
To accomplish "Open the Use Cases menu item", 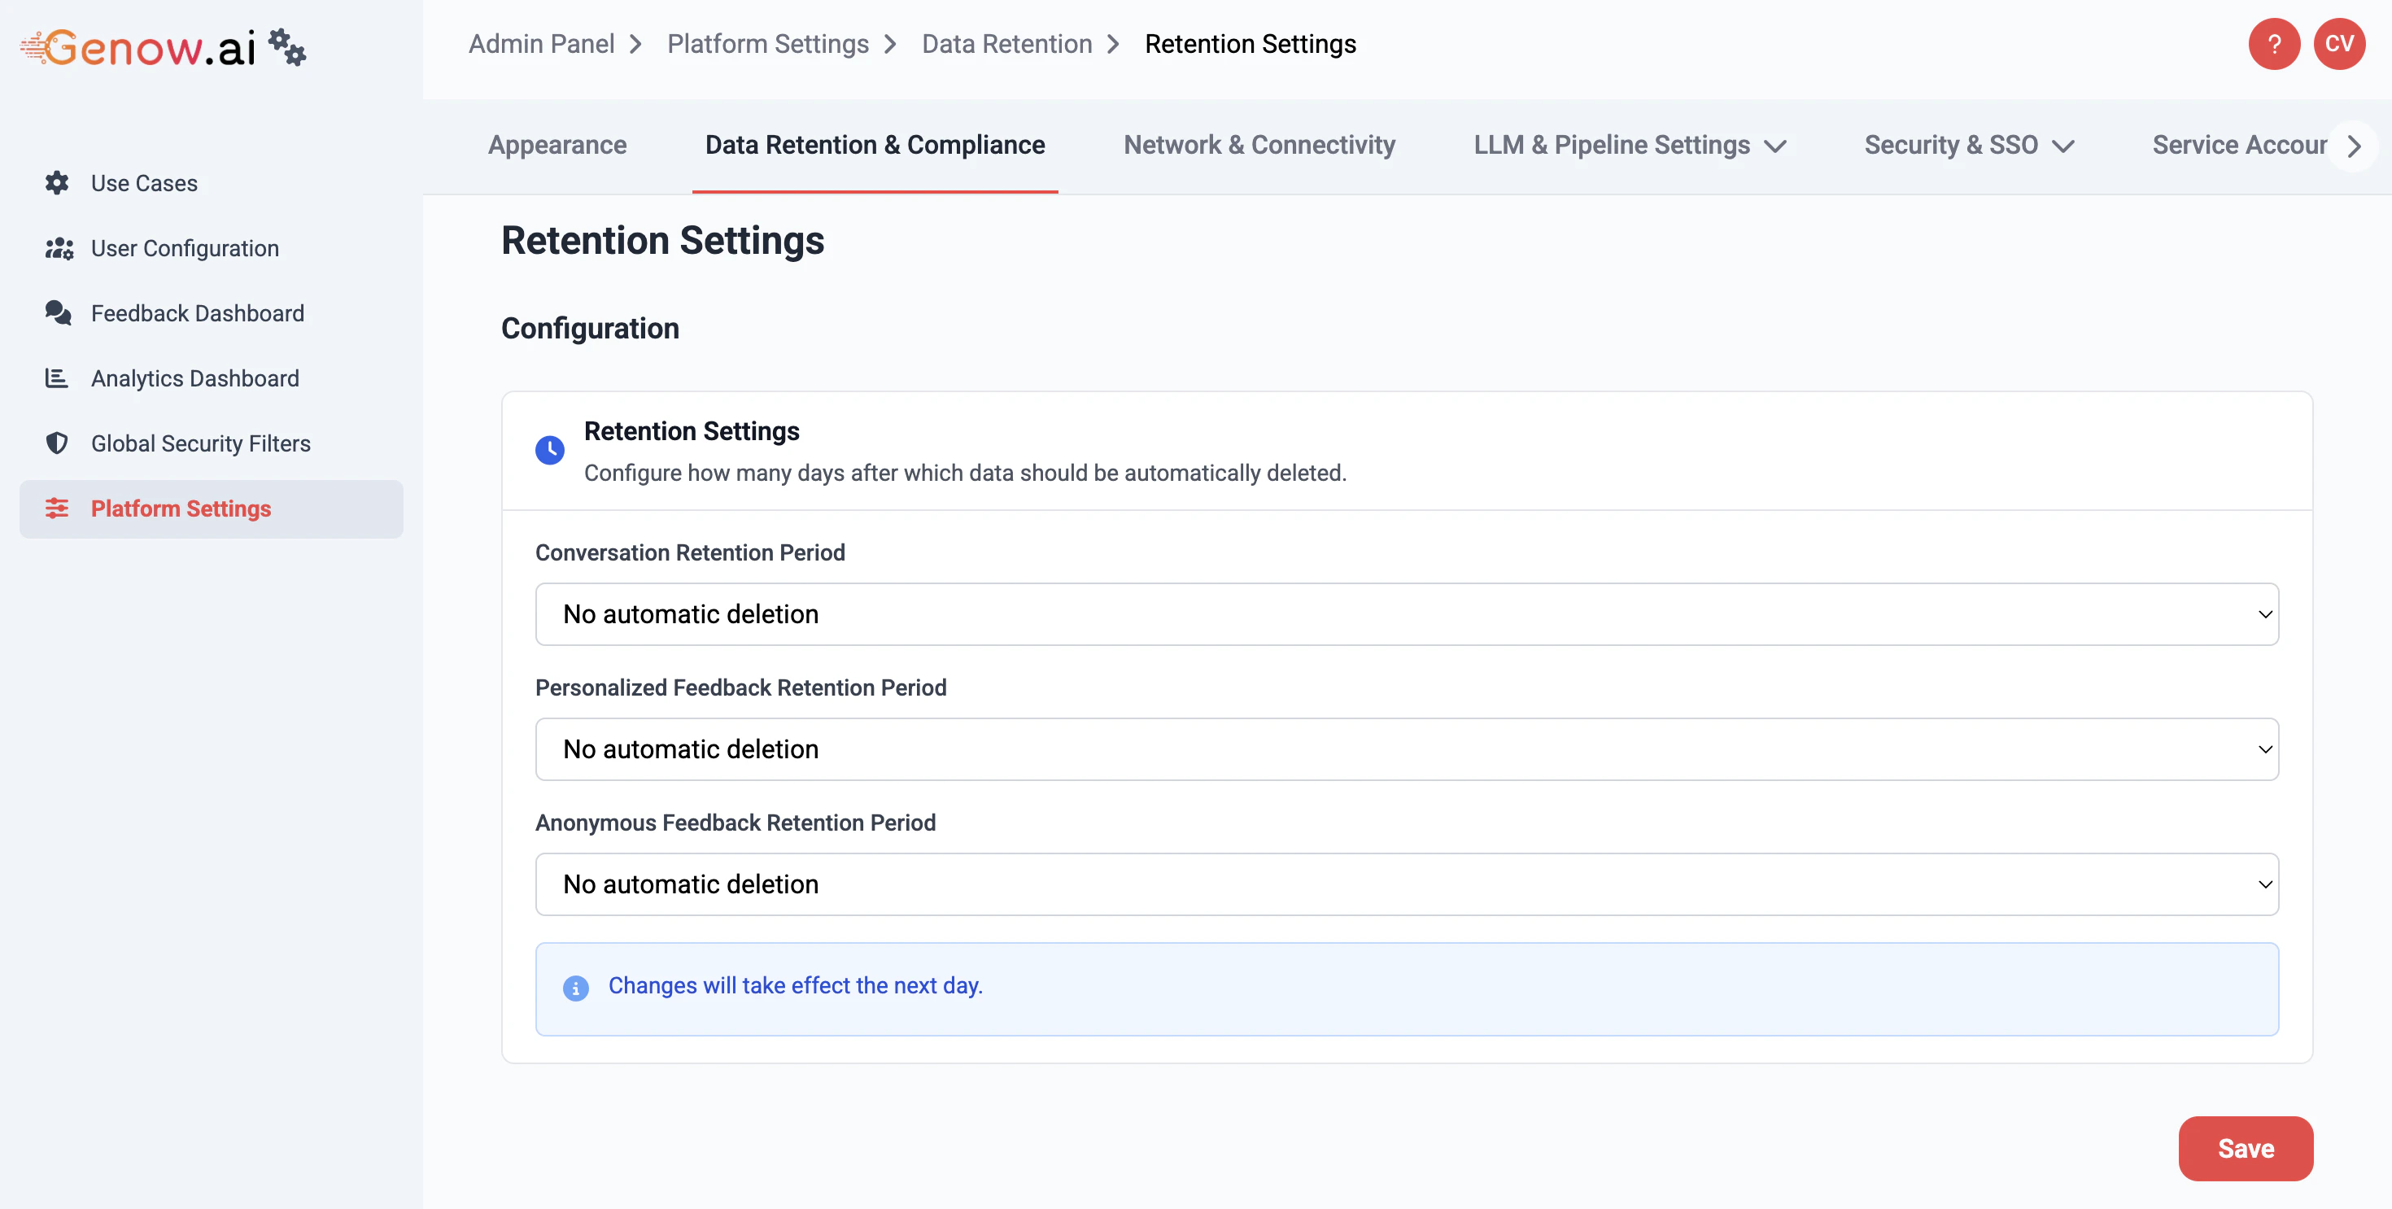I will click(x=211, y=183).
